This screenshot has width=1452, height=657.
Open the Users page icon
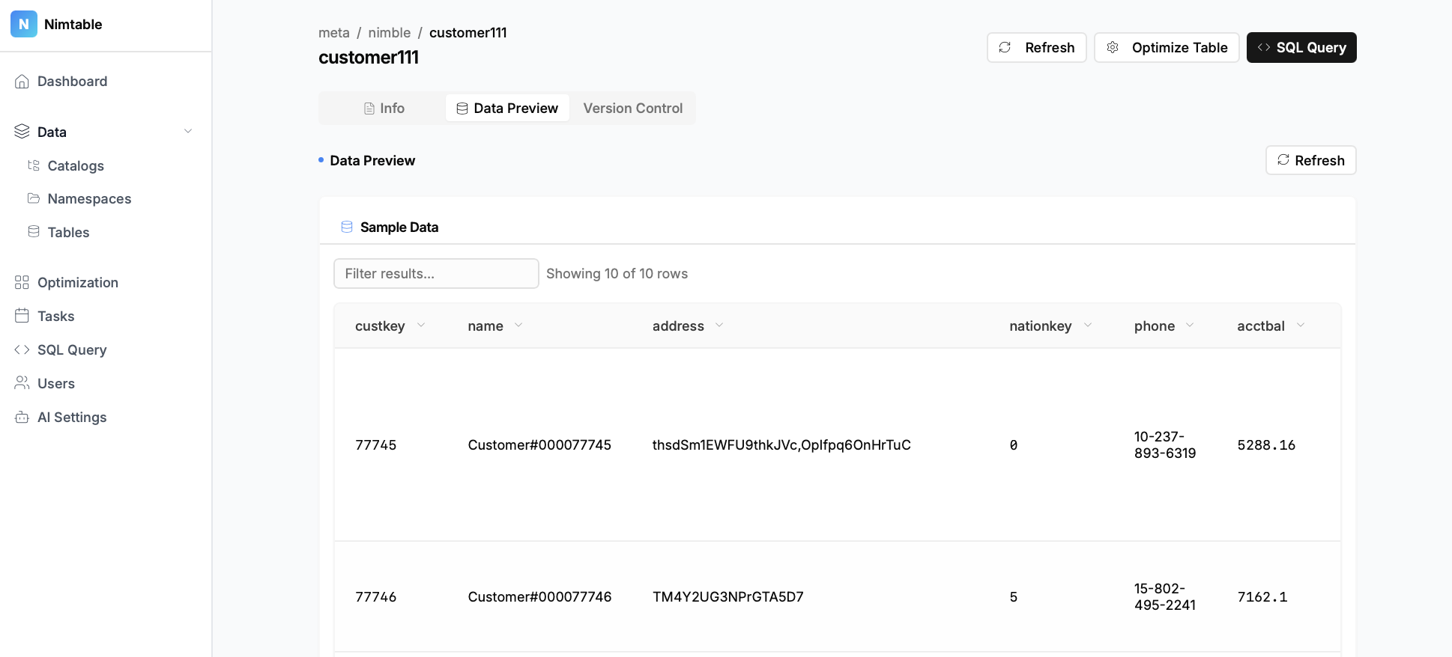(x=22, y=383)
